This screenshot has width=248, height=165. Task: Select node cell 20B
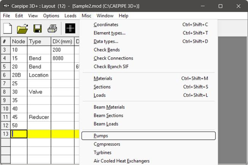click(19, 75)
